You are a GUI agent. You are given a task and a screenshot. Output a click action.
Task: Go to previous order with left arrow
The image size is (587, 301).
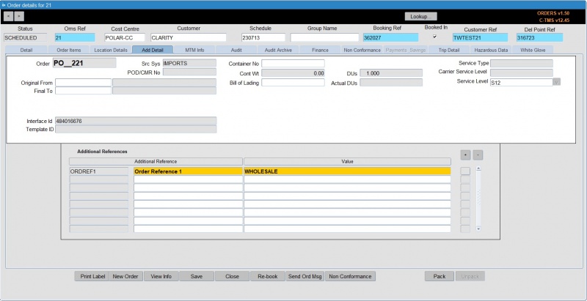(9, 16)
